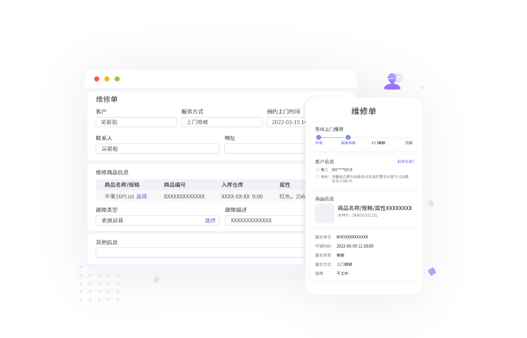Select the 上门维修 progress step circle
527x338 pixels.
[x=378, y=137]
